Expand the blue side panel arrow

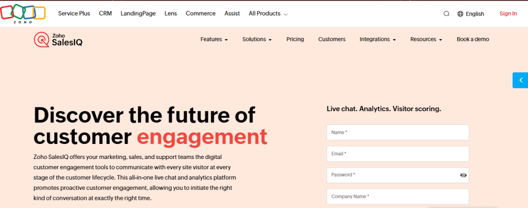click(x=520, y=80)
